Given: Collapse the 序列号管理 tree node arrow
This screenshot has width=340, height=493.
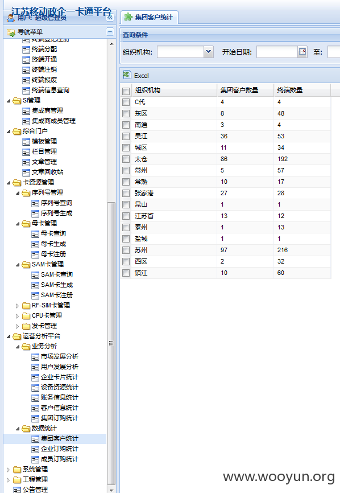Looking at the screenshot, I should 18,193.
